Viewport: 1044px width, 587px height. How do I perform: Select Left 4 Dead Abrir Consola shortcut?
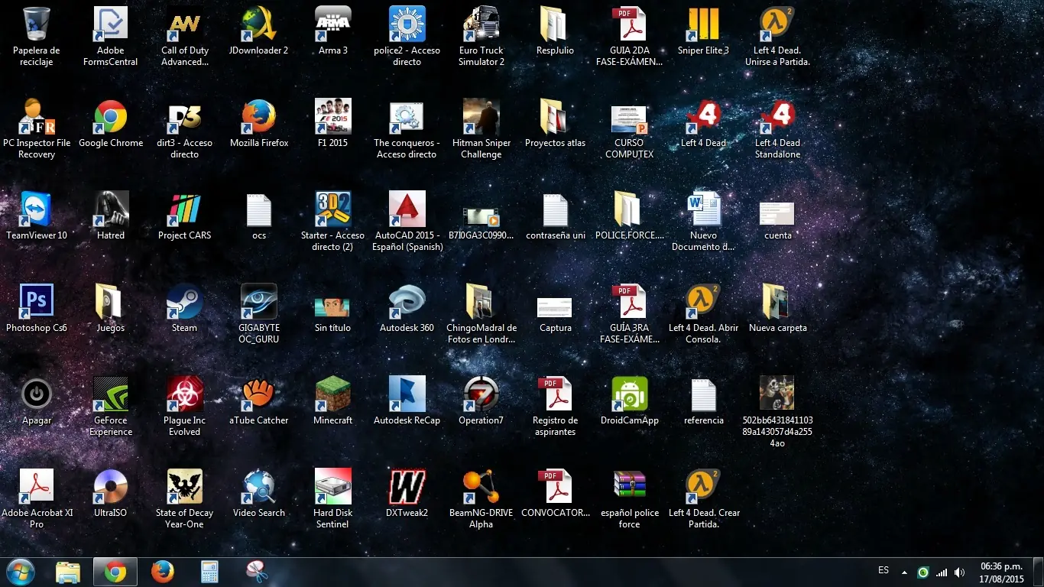pyautogui.click(x=704, y=302)
